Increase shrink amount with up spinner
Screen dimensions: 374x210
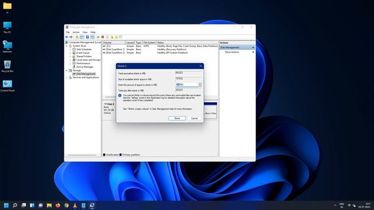pyautogui.click(x=200, y=83)
